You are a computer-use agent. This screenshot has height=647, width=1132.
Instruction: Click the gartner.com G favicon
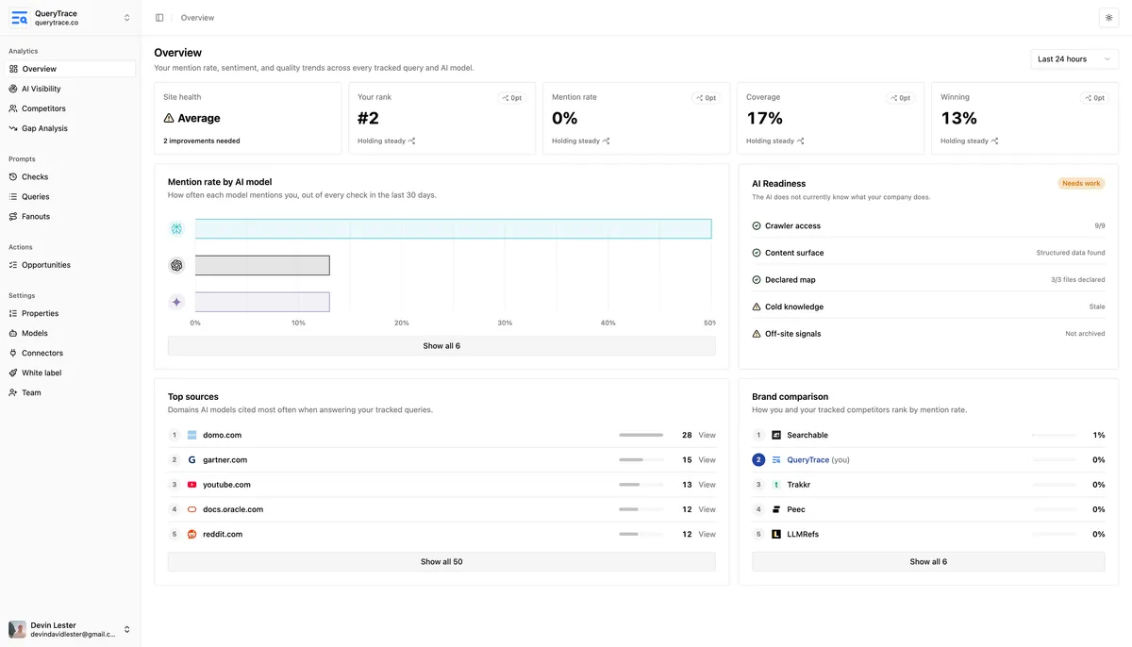tap(191, 460)
